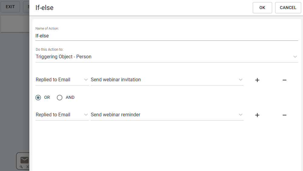Click the If-else dialog title
This screenshot has width=303, height=171.
point(44,8)
